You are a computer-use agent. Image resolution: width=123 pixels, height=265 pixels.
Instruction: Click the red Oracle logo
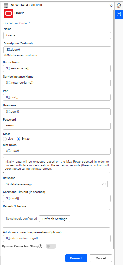pos(8,13)
